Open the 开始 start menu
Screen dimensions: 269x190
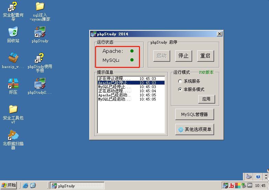pyautogui.click(x=9, y=185)
